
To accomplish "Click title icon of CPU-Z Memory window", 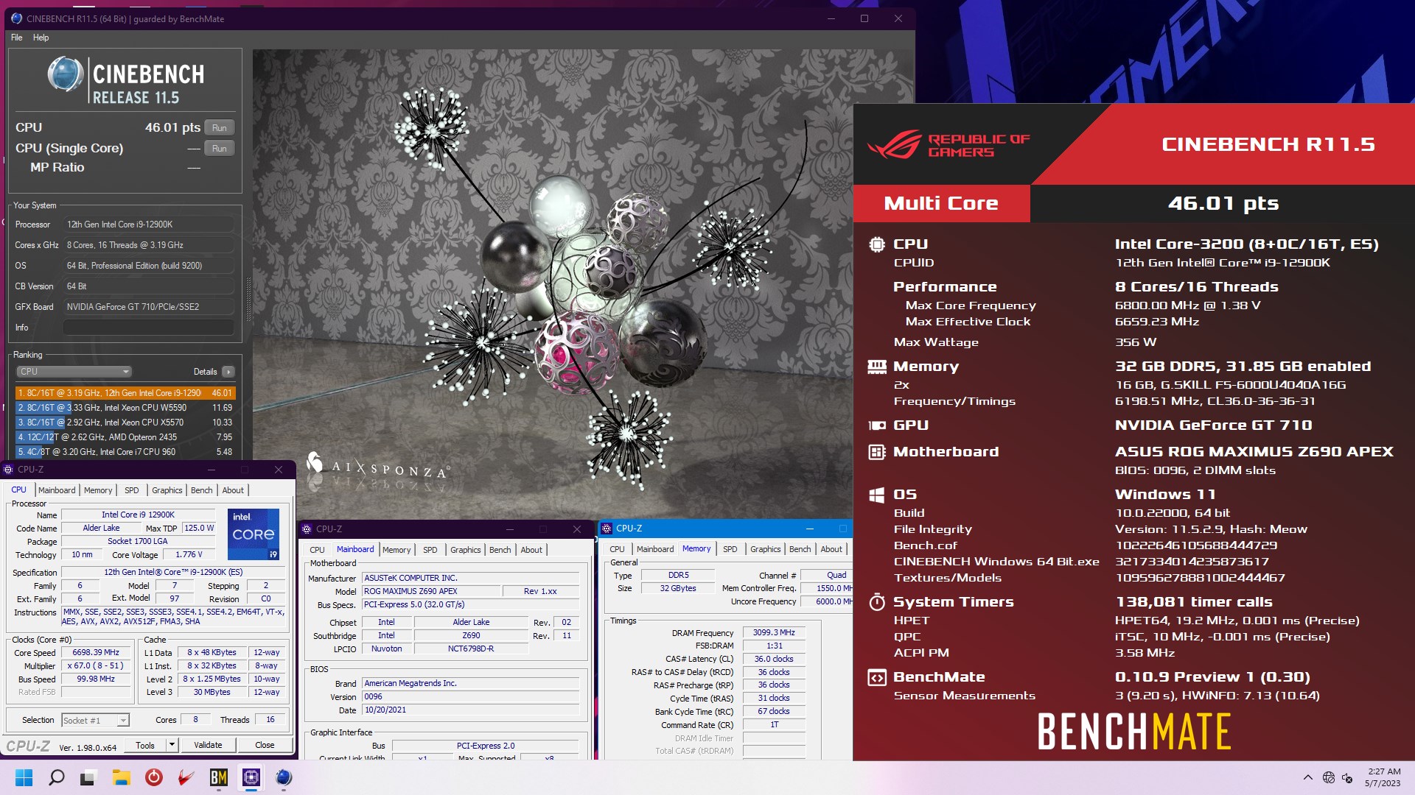I will pos(607,528).
